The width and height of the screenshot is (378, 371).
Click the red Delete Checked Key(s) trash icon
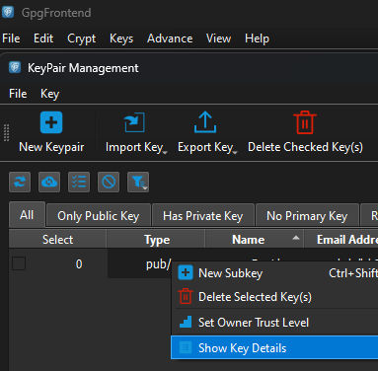click(305, 122)
